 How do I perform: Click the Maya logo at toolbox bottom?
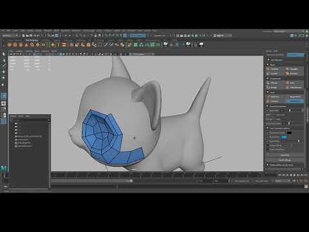(x=4, y=168)
